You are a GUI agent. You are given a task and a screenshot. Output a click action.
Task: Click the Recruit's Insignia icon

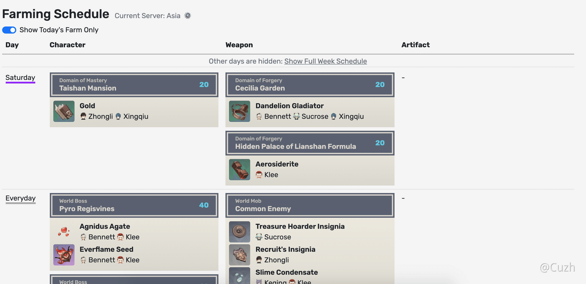(x=240, y=255)
